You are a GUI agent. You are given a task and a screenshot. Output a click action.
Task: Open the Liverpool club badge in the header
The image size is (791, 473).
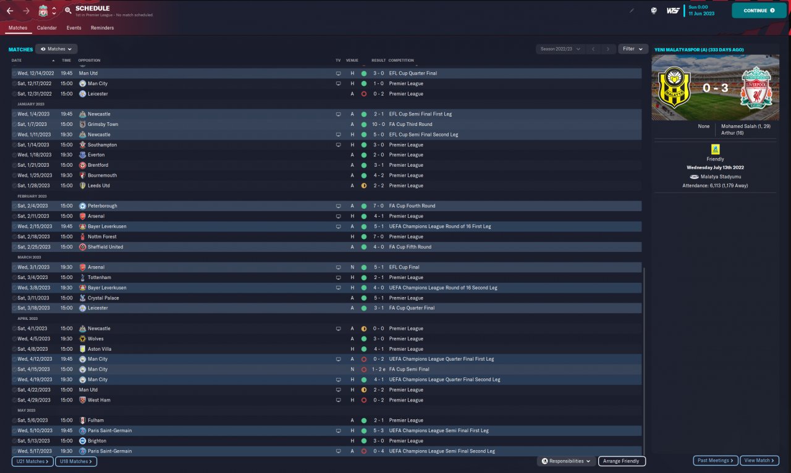[x=43, y=11]
